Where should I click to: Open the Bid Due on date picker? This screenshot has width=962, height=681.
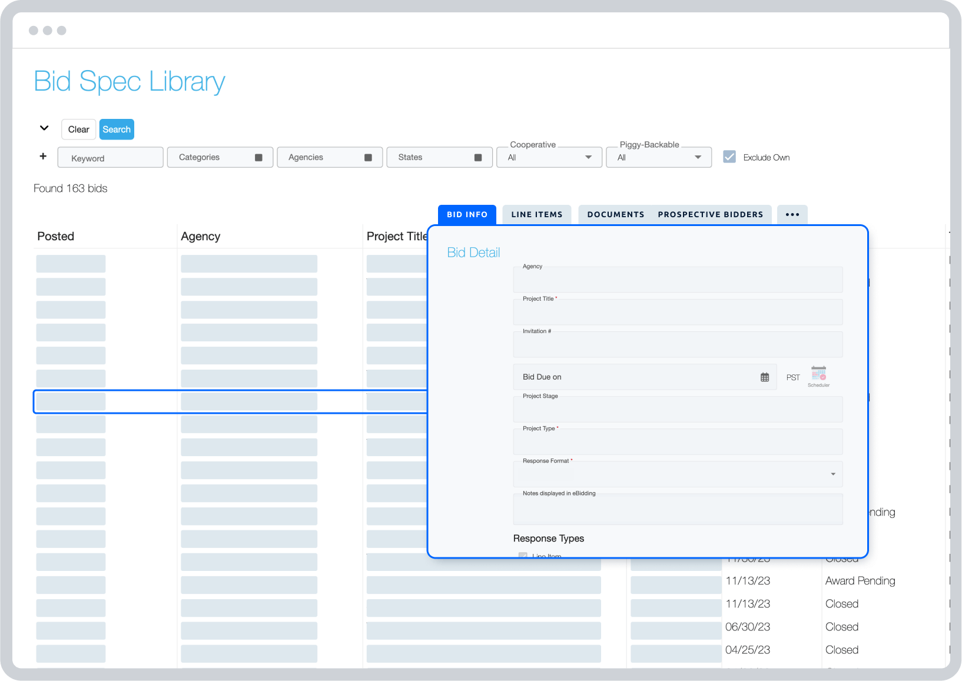[x=764, y=377]
